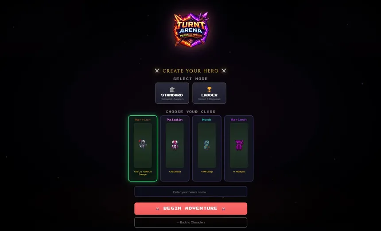The image size is (381, 231).
Task: Select the Warrior class name label
Action: pos(143,120)
